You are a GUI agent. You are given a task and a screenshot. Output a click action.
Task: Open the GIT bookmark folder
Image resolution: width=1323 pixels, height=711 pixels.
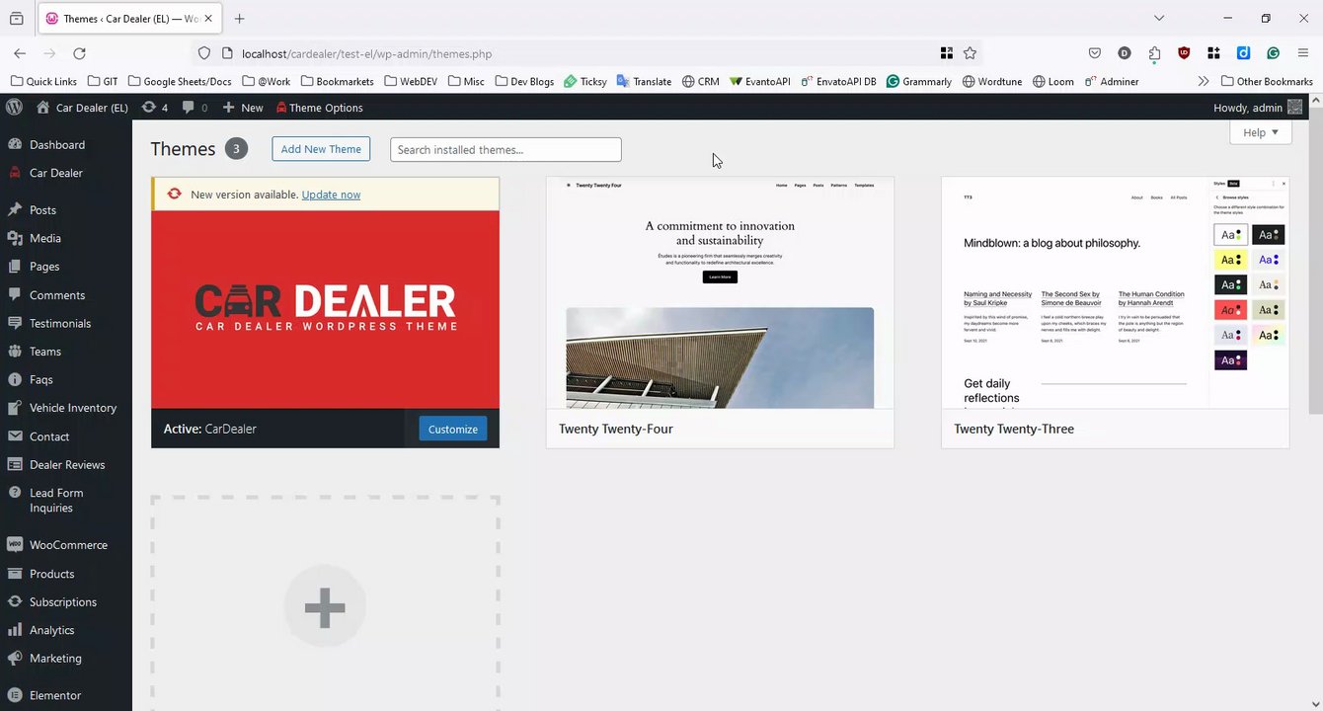pos(103,81)
